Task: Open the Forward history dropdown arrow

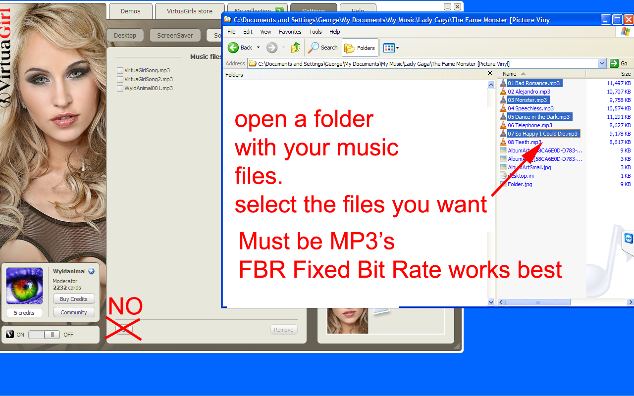Action: (283, 48)
